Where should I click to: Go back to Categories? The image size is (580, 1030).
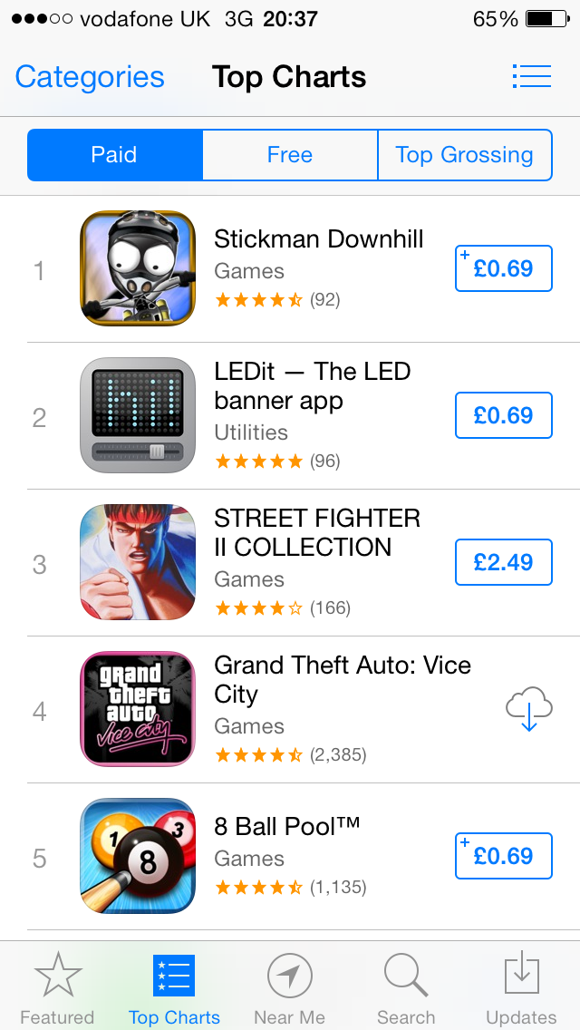tap(90, 77)
